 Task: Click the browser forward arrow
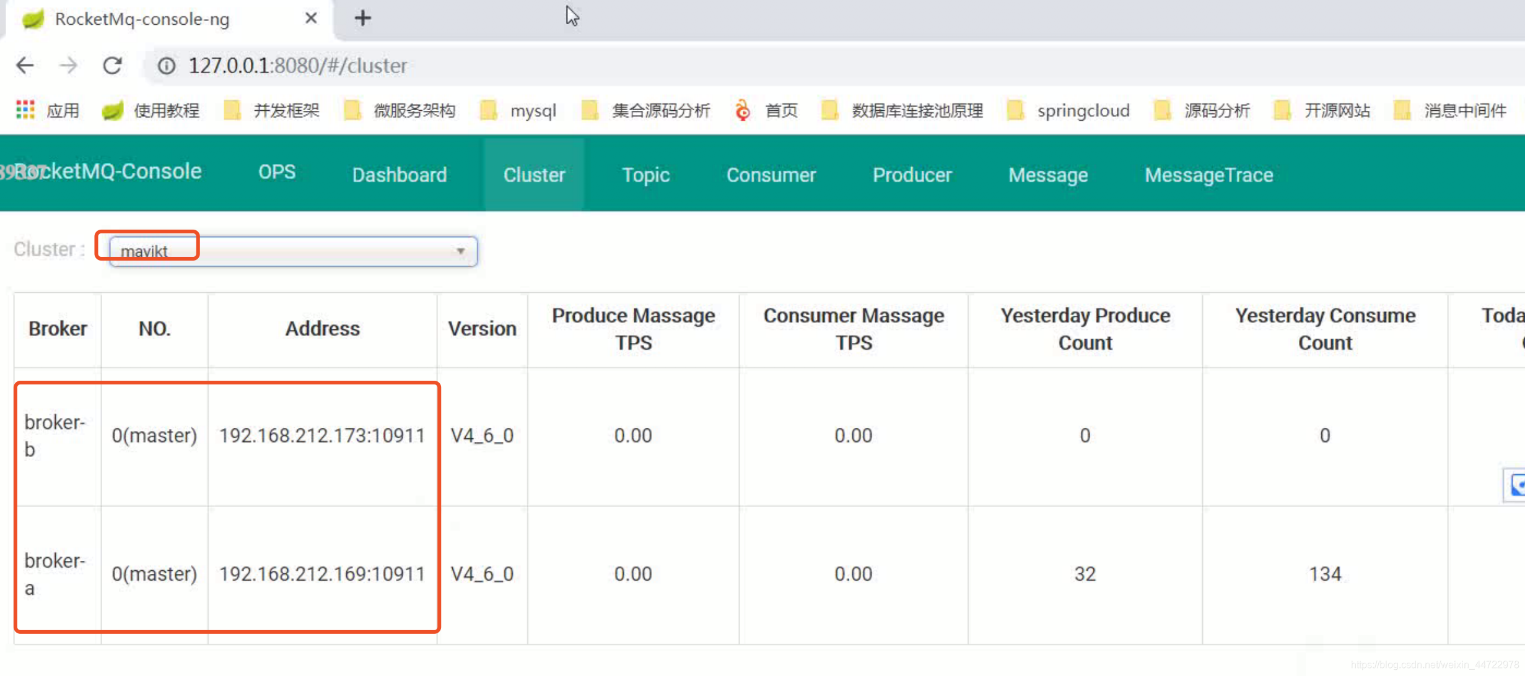click(68, 66)
